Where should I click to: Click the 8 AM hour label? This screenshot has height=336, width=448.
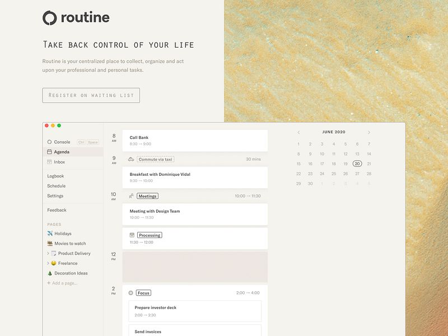114,138
